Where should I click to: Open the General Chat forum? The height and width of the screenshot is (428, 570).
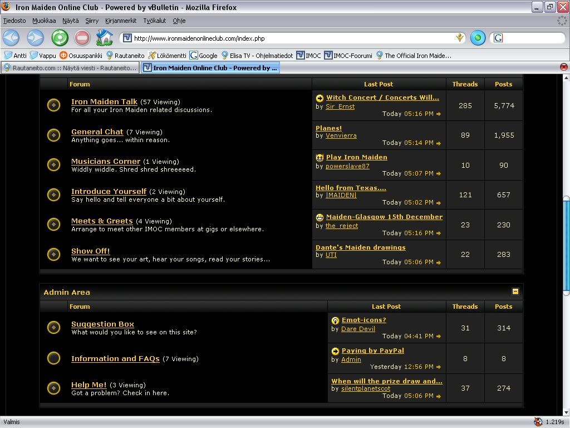point(97,132)
